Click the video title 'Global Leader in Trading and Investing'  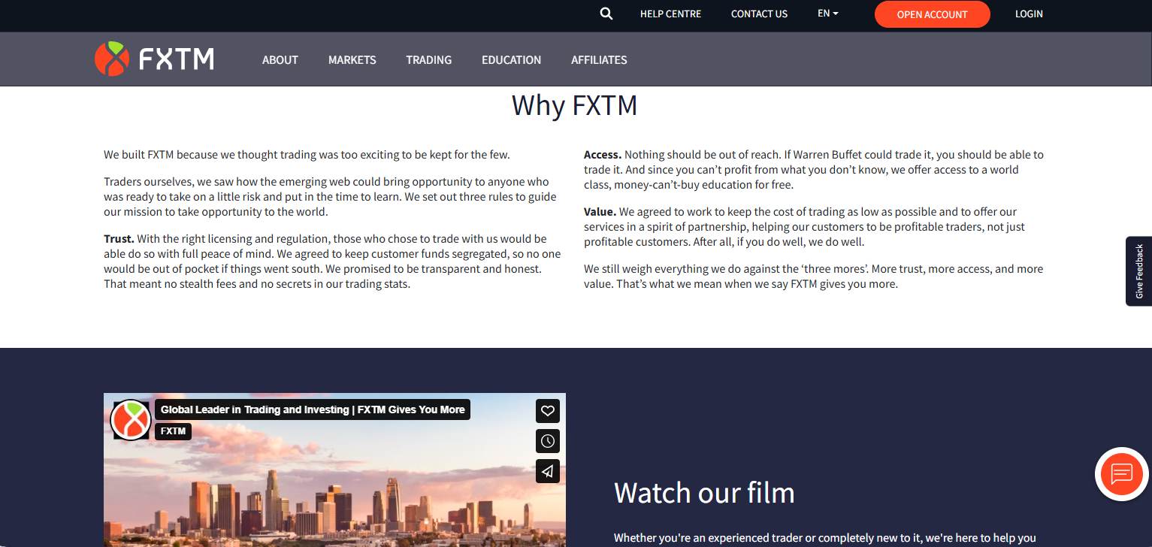(313, 409)
